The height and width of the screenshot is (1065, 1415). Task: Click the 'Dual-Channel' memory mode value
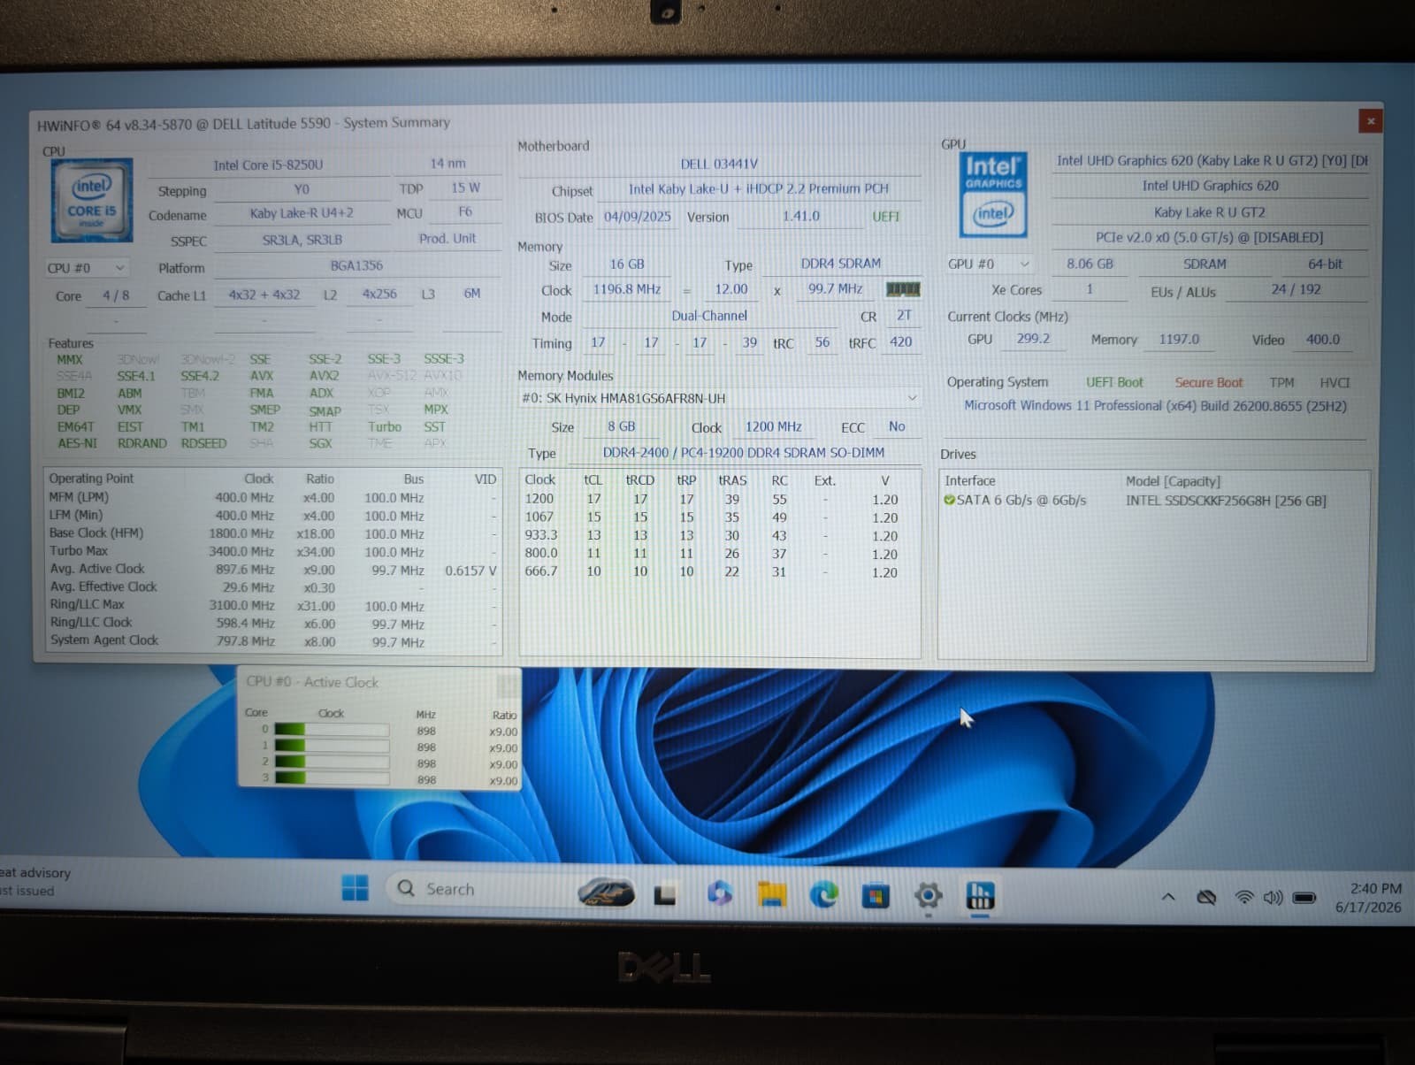point(709,316)
